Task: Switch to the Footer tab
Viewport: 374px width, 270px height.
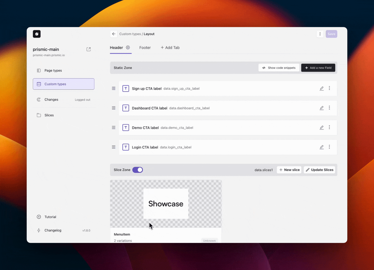Action: click(145, 47)
